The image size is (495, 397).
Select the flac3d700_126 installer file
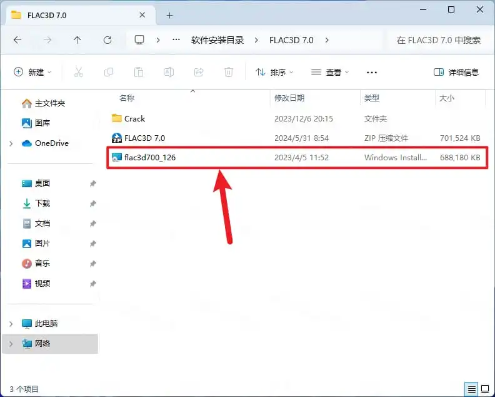click(297, 158)
